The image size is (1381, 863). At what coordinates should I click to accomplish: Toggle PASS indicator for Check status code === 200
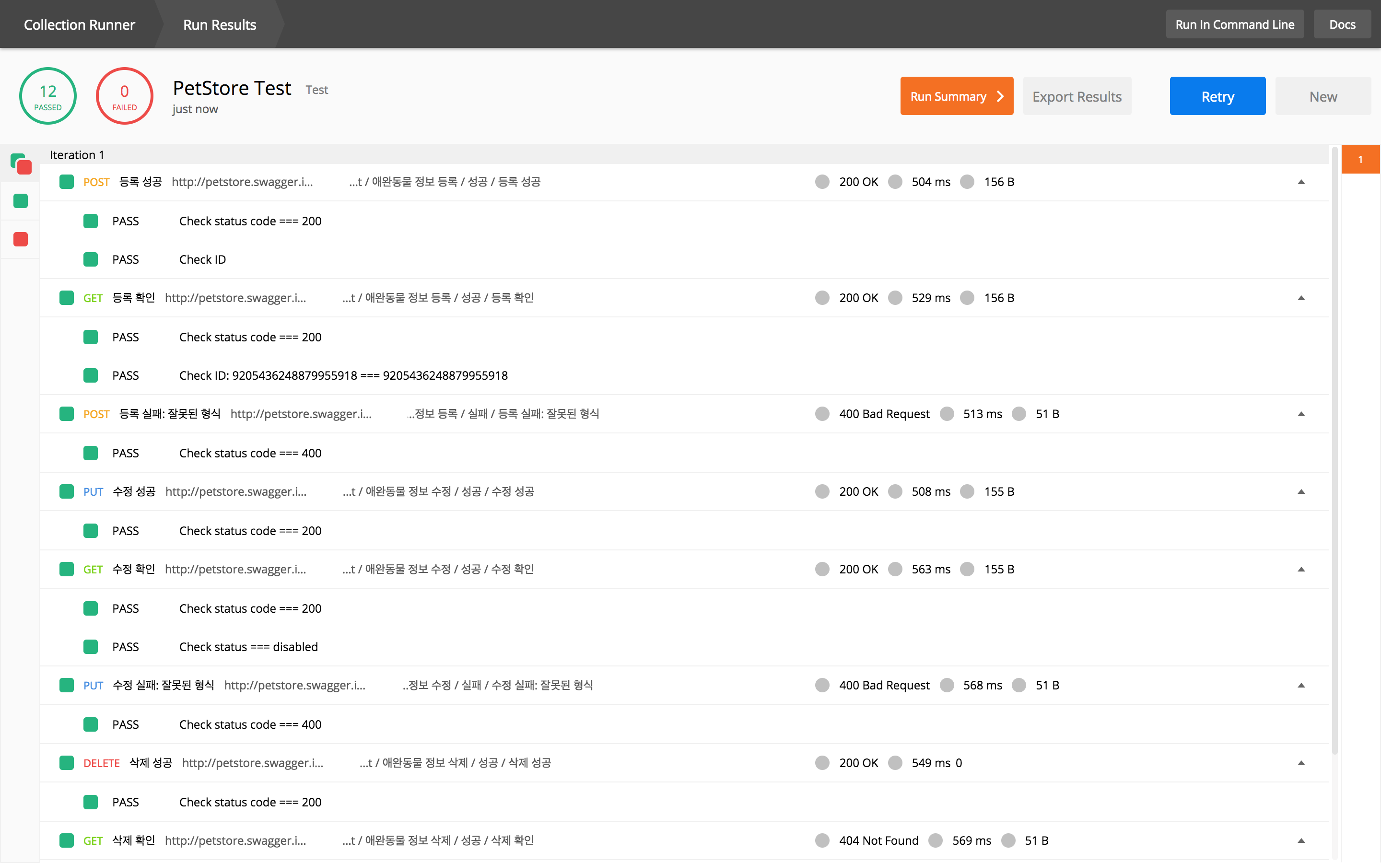[92, 221]
